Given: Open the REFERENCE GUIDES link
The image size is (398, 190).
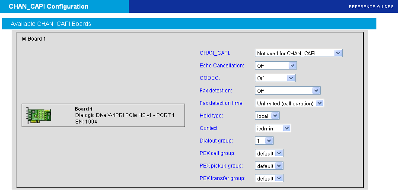Looking at the screenshot, I should point(371,7).
